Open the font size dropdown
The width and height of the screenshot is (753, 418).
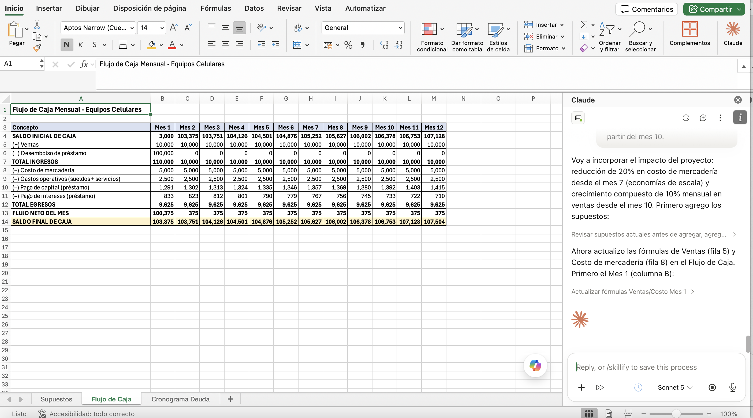pyautogui.click(x=162, y=28)
